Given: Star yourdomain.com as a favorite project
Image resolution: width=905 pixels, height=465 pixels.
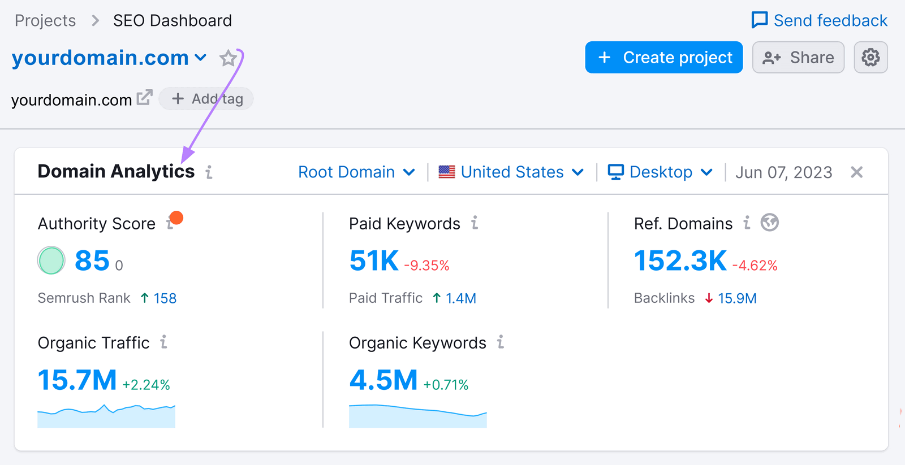Looking at the screenshot, I should 228,58.
